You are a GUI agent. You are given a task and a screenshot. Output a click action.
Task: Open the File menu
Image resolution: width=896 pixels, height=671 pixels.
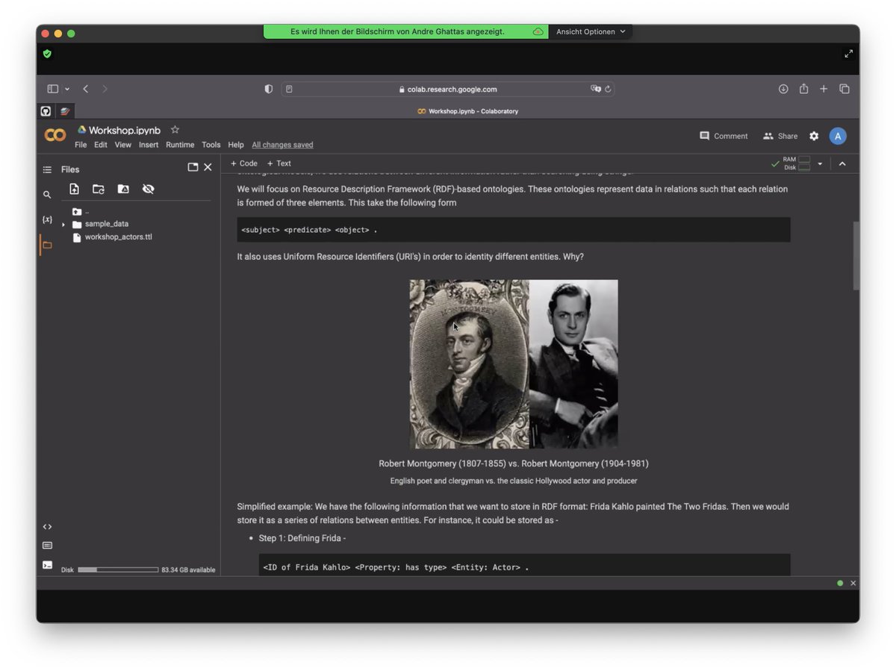(x=81, y=145)
